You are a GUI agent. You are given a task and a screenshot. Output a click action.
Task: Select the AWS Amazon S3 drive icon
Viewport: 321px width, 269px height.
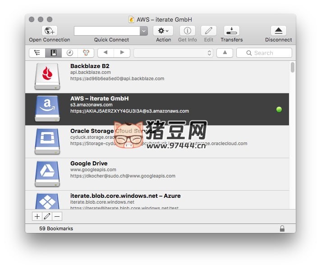click(47, 109)
